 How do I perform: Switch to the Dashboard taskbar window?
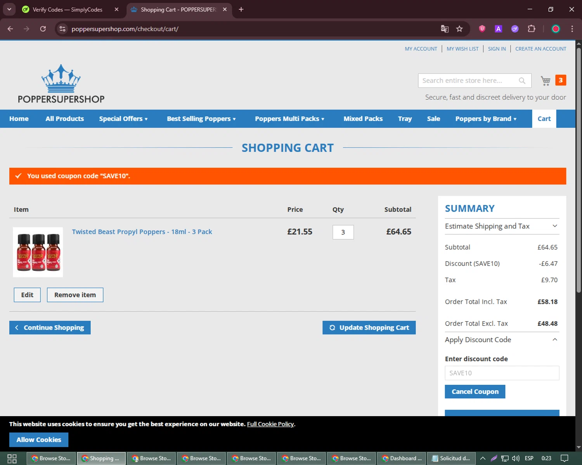click(x=401, y=458)
